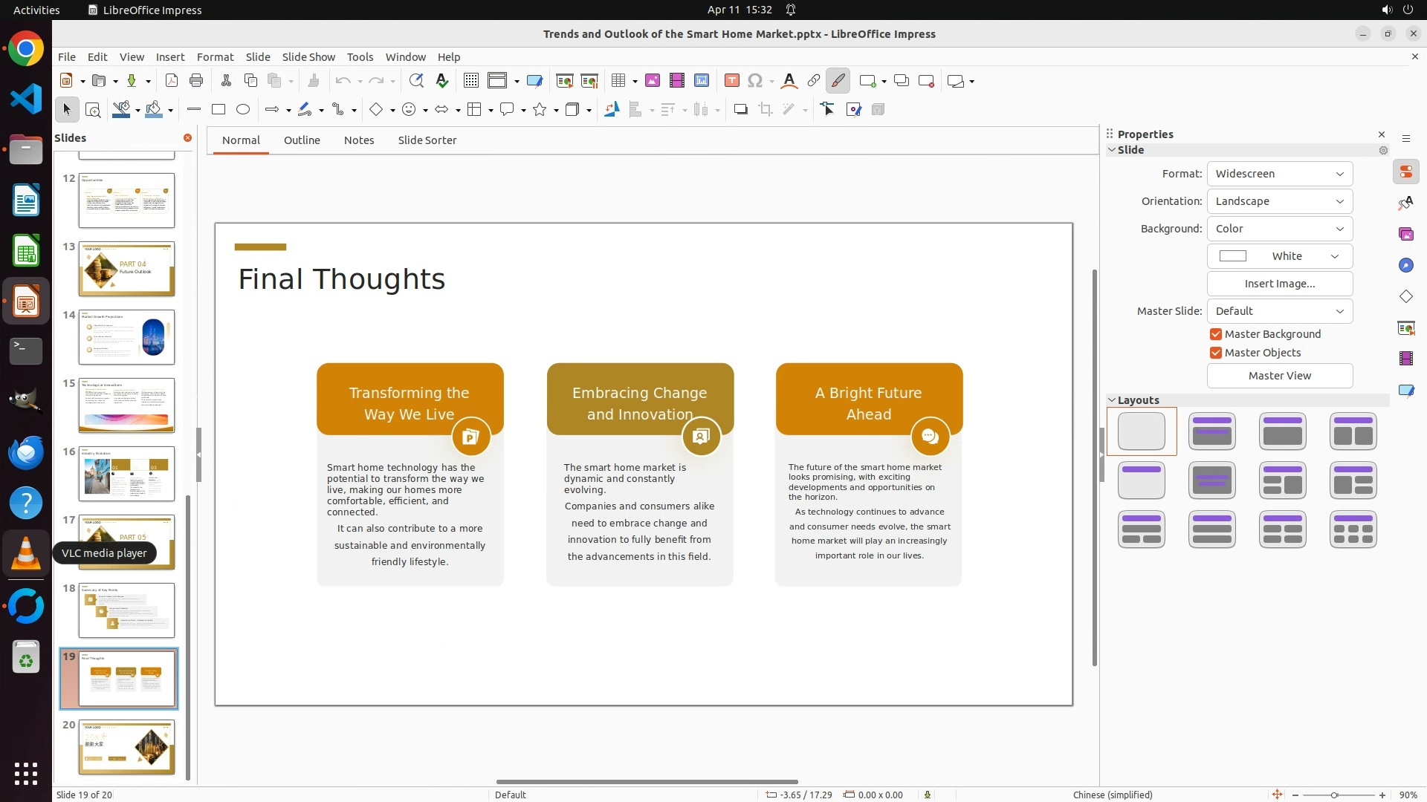Toggle the Shadow toolbar button
Image resolution: width=1427 pixels, height=802 pixels.
740,110
